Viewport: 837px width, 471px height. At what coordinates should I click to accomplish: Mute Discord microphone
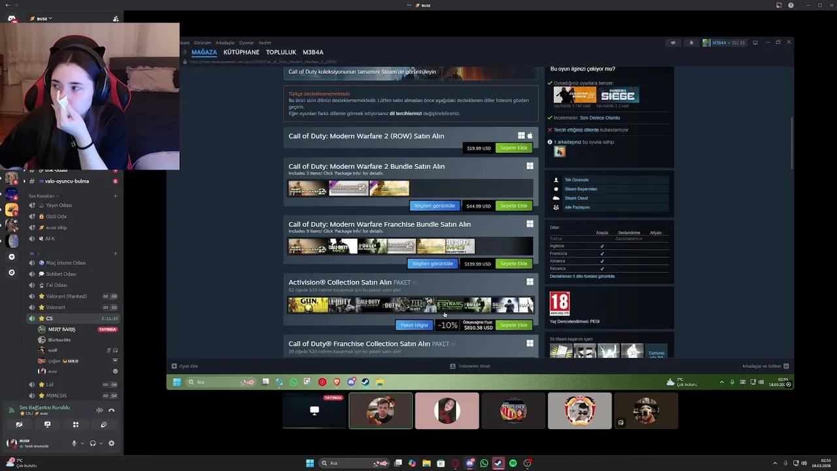click(74, 444)
